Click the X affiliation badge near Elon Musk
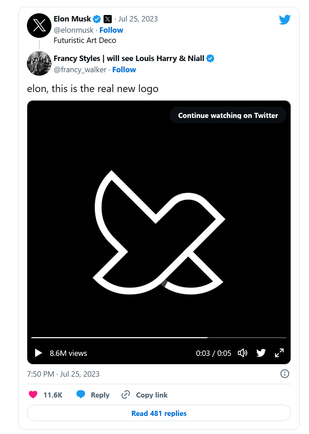This screenshot has height=434, width=309. [108, 19]
